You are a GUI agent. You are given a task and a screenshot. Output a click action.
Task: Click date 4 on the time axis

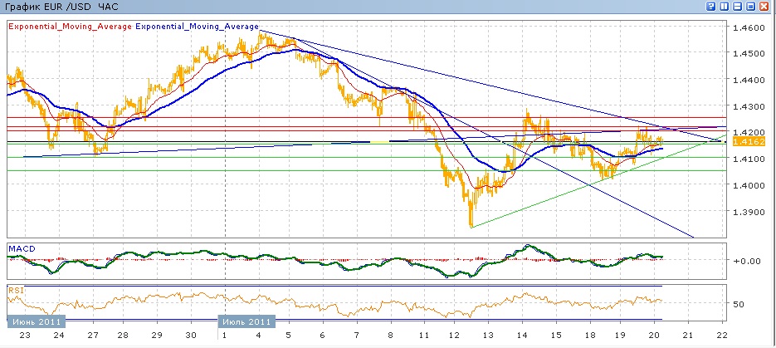pyautogui.click(x=258, y=336)
